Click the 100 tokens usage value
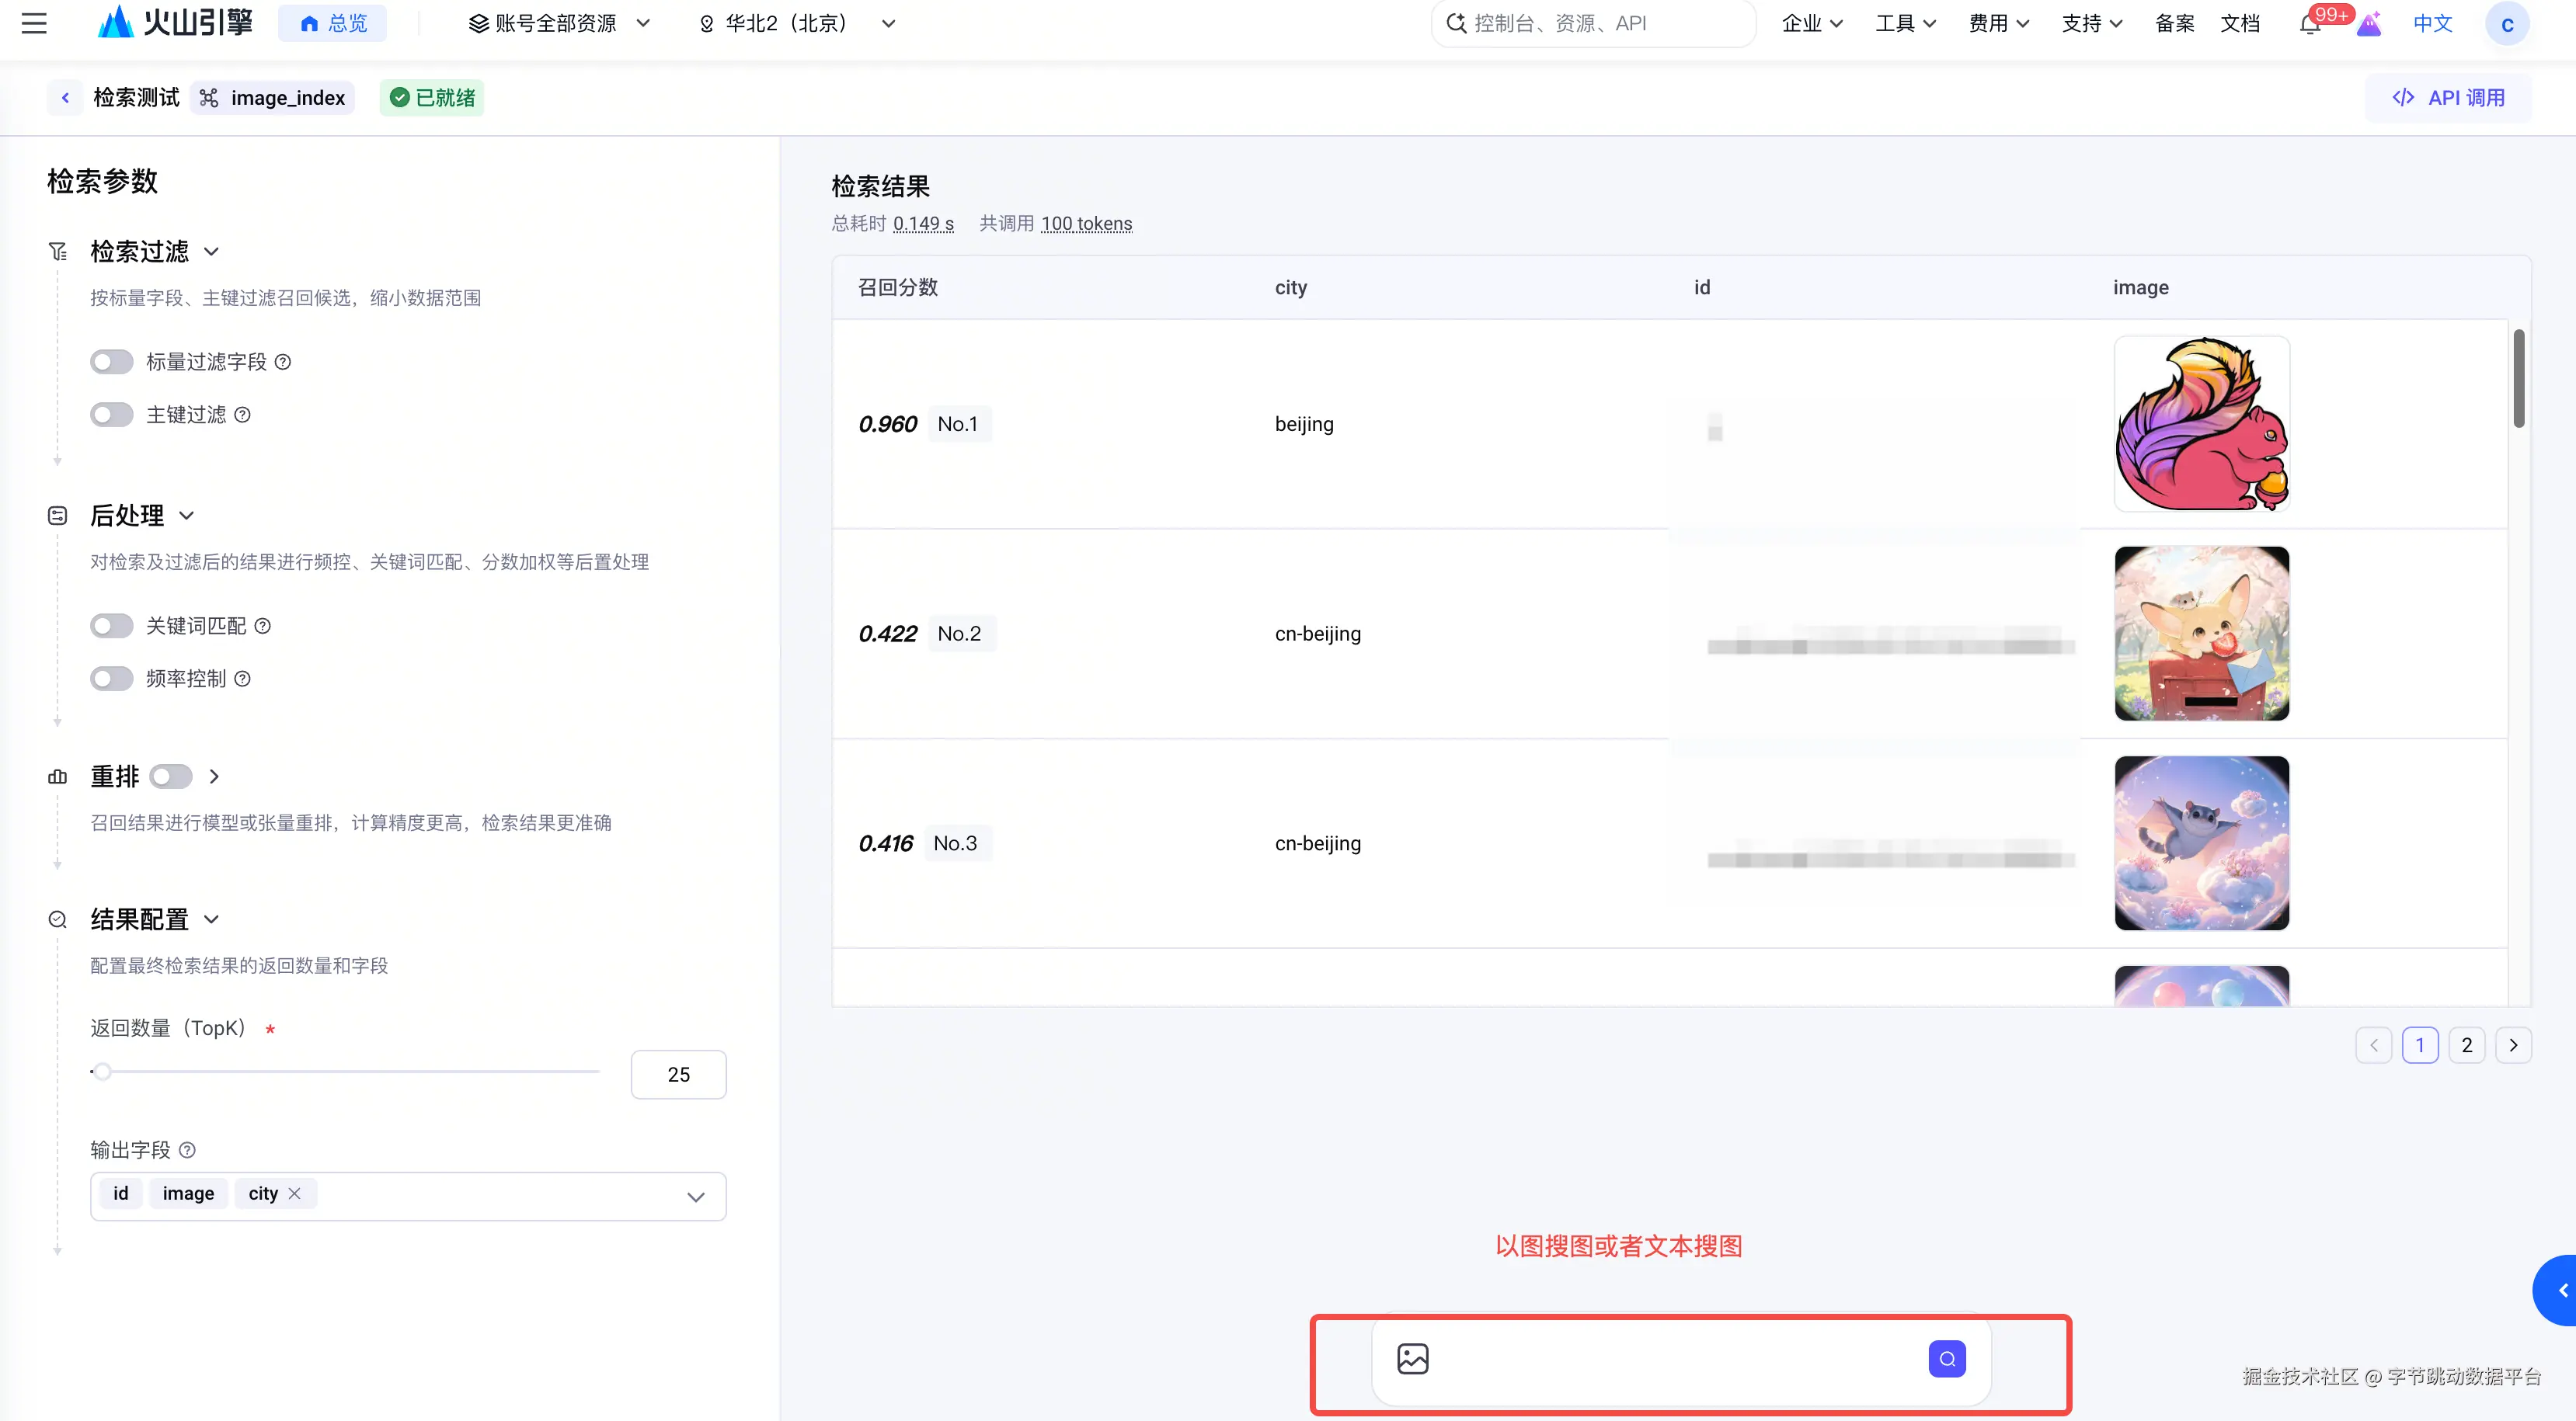This screenshot has width=2576, height=1421. [1086, 224]
